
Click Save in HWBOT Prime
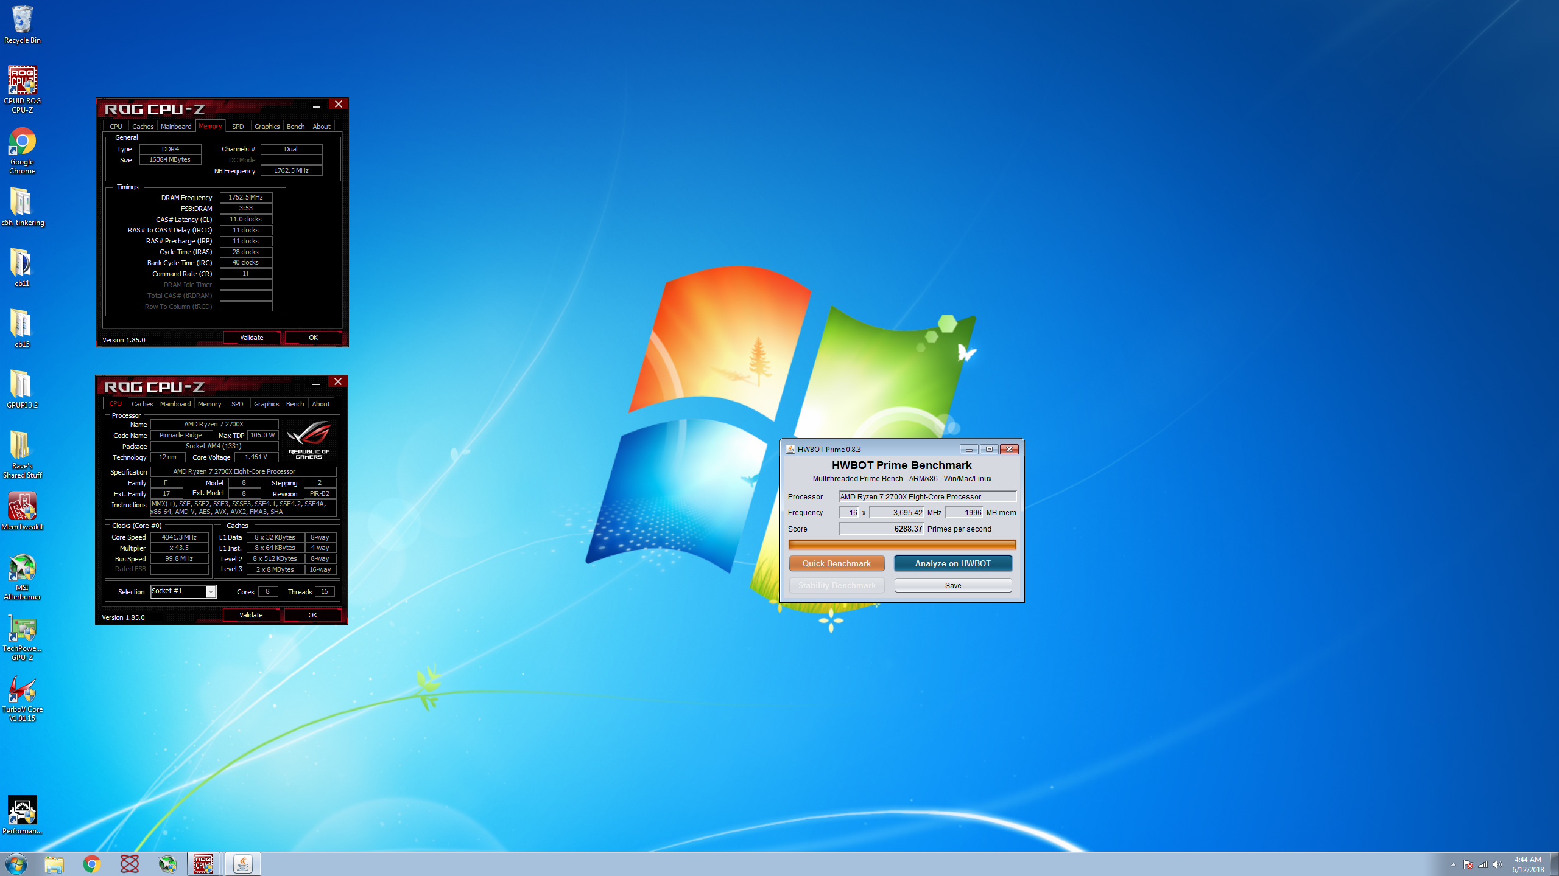coord(953,585)
